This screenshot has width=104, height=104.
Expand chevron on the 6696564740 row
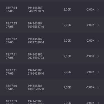pos(98,25)
